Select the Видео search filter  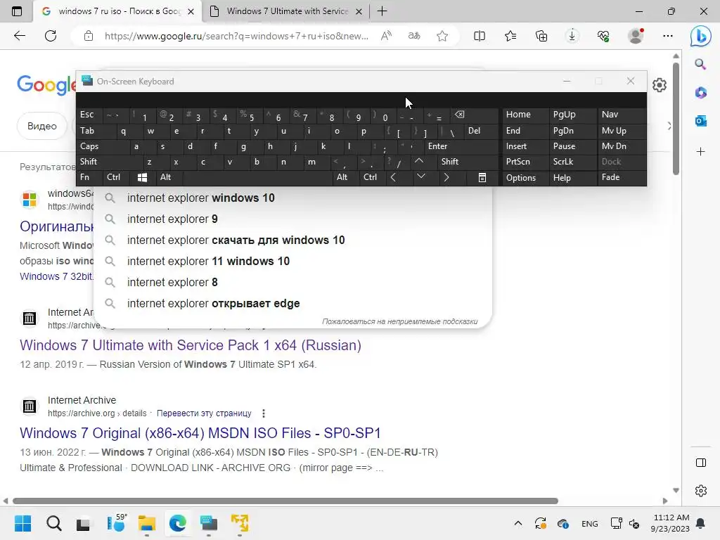[41, 126]
